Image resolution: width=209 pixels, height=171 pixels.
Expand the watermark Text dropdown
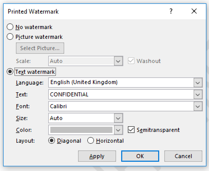[198, 94]
